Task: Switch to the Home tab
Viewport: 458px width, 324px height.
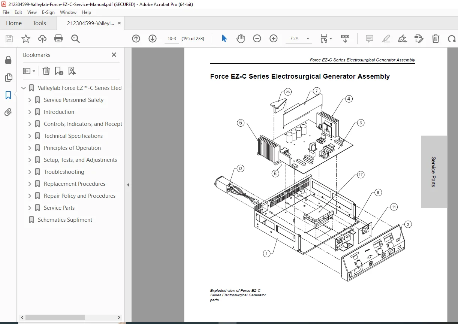Action: (x=14, y=23)
